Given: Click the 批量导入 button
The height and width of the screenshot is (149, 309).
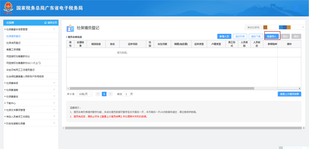Looking at the screenshot, I should [x=272, y=36].
